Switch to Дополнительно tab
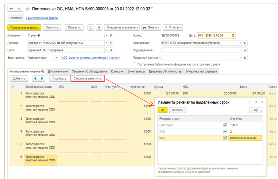 [x=58, y=71]
